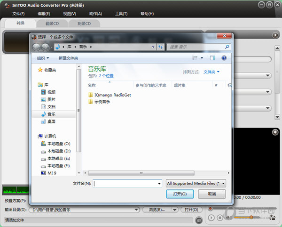Expand the view options dropdown arrow
282x227 pixels.
click(x=202, y=58)
